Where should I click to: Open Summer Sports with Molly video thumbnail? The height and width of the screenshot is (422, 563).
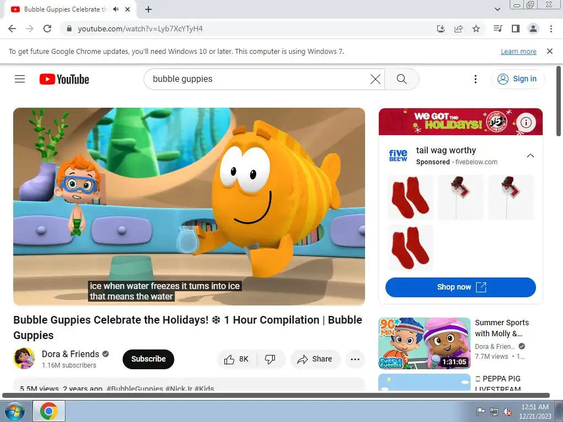[424, 343]
